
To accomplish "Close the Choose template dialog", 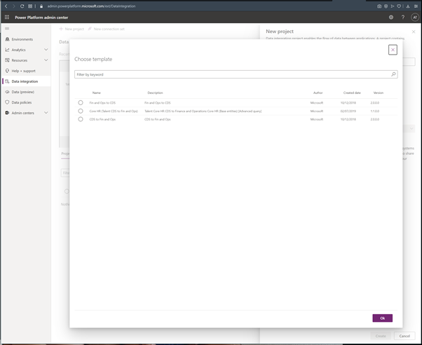I will point(393,50).
